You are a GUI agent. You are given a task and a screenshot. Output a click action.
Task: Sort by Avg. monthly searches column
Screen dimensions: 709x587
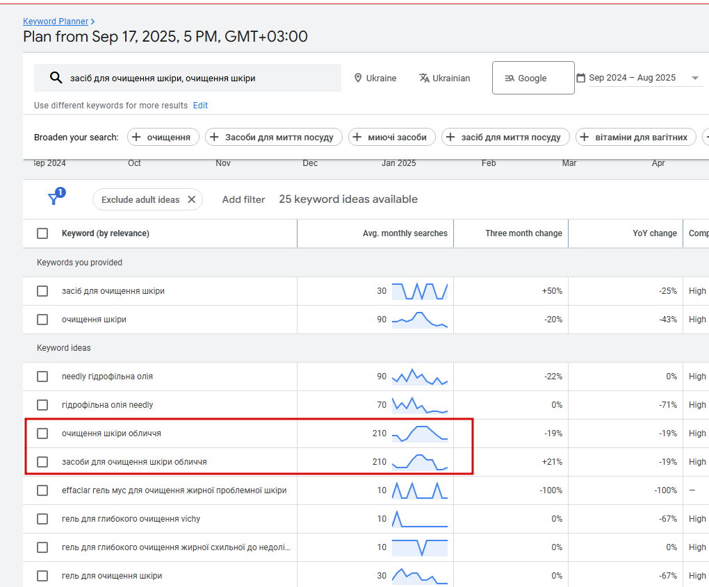[405, 233]
